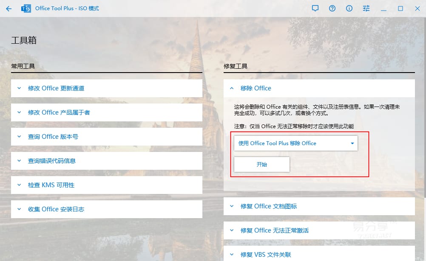The image size is (426, 261).
Task: Collapse the 移除 Office section
Action: [319, 88]
